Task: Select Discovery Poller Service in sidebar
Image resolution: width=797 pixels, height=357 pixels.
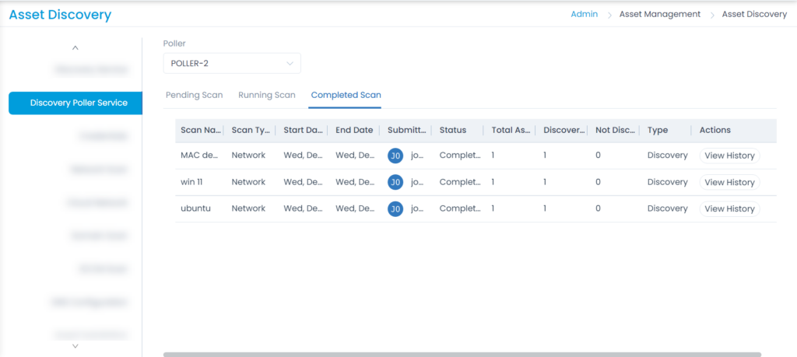Action: point(75,103)
